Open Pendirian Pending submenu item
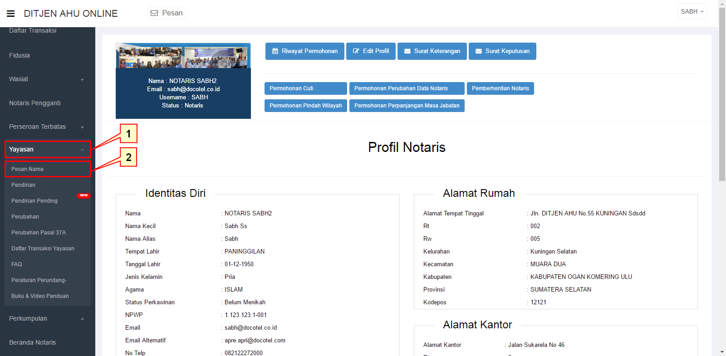 coord(34,201)
